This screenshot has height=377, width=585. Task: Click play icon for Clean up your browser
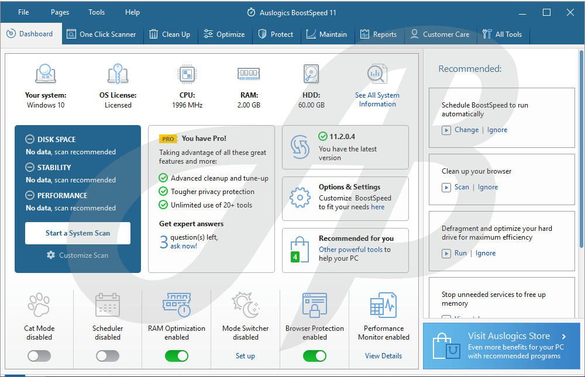[x=446, y=187]
